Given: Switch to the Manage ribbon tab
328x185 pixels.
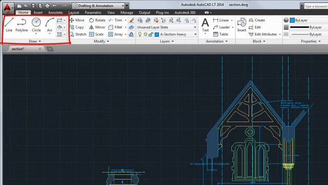Looking at the screenshot, I should coord(127,12).
